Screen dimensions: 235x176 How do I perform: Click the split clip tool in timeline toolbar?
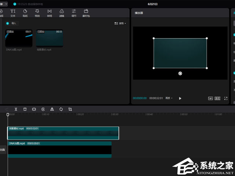coord(16,109)
